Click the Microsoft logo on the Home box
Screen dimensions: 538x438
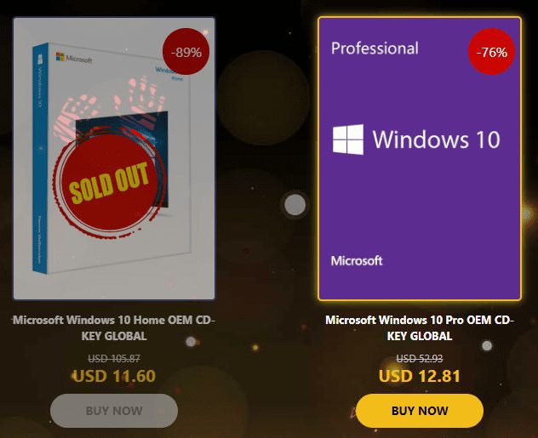pyautogui.click(x=74, y=58)
